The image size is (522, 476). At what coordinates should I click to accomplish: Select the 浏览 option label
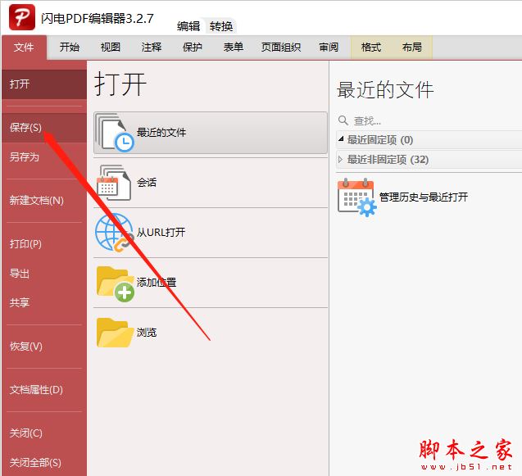[x=147, y=332]
